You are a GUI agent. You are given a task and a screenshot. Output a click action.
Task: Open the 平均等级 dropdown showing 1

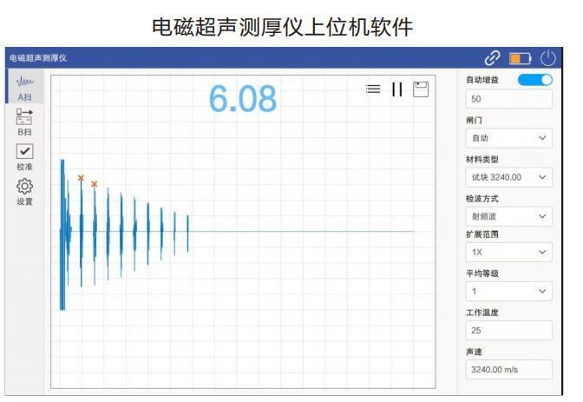[508, 291]
